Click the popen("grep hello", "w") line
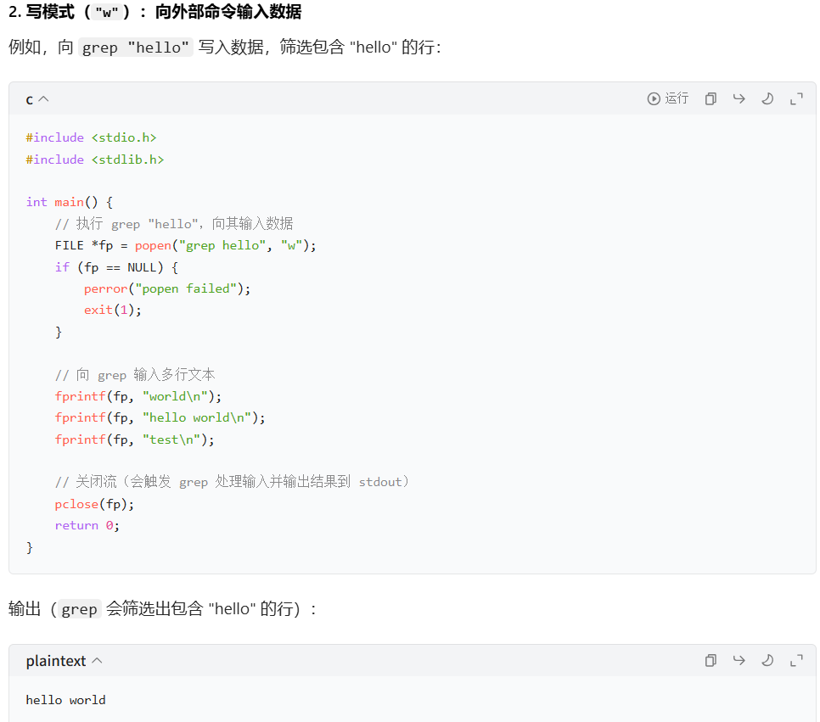The height and width of the screenshot is (722, 820). click(186, 245)
